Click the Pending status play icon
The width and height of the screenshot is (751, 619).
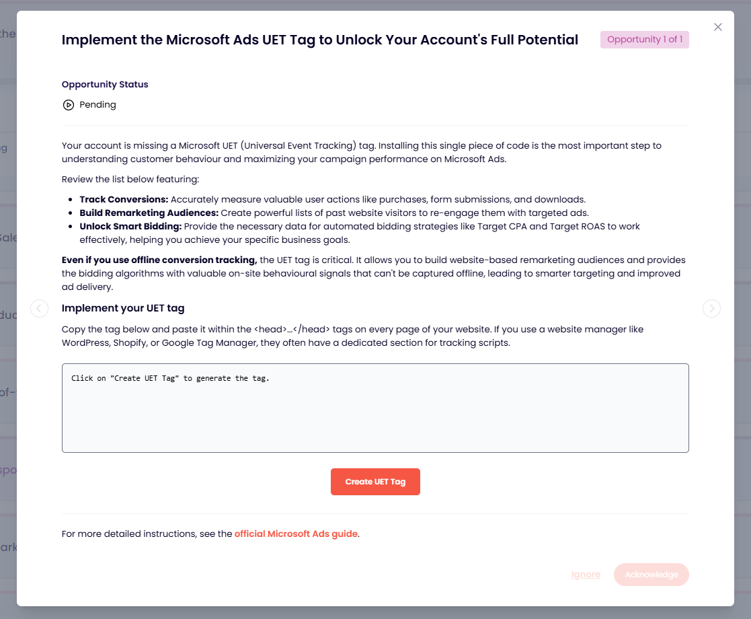point(69,105)
